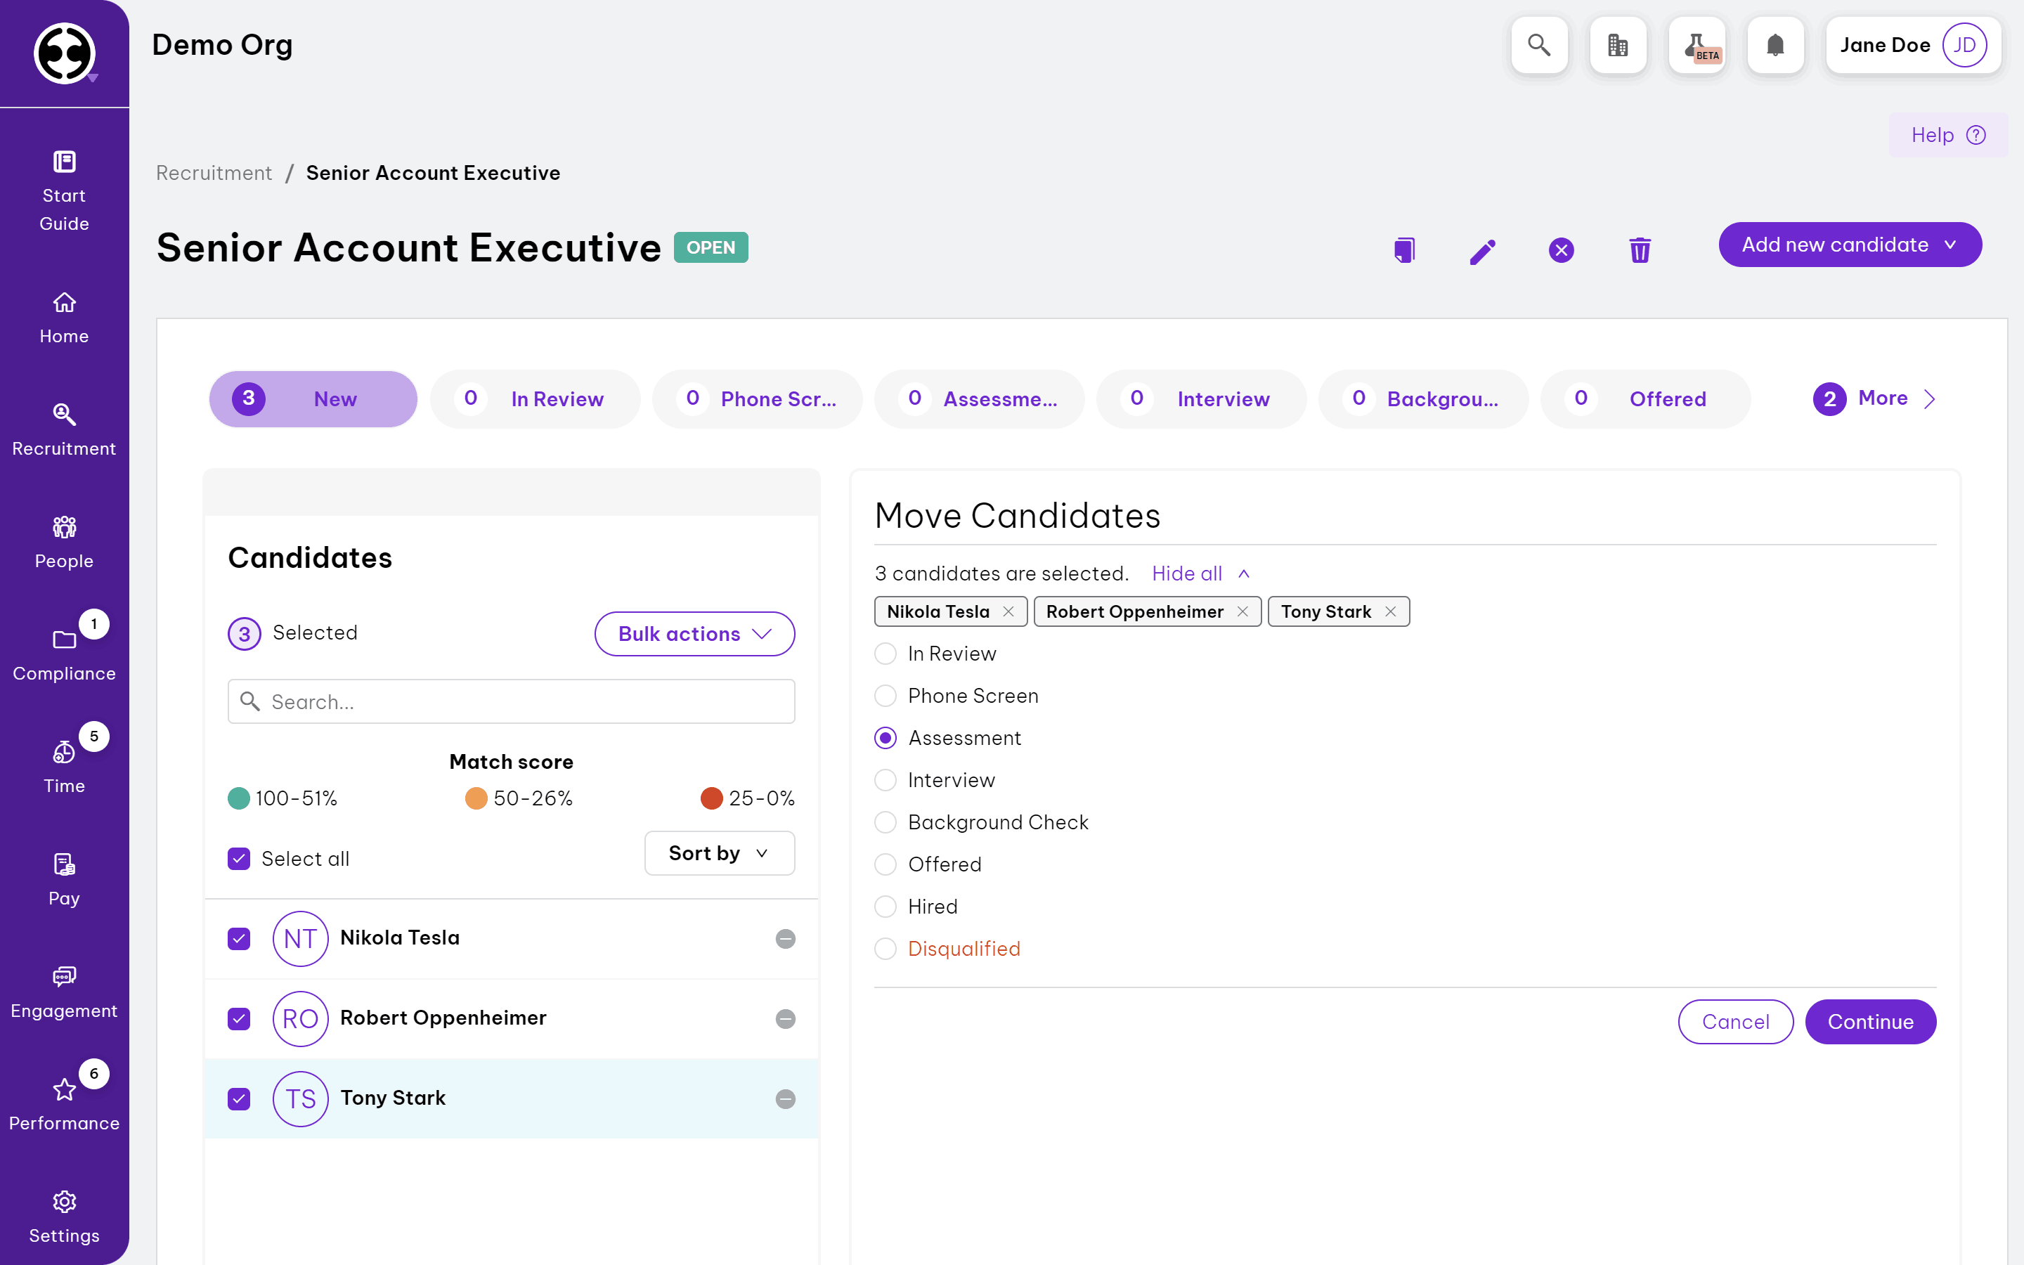Open Add new candidate dropdown
This screenshot has width=2024, height=1265.
1849,245
